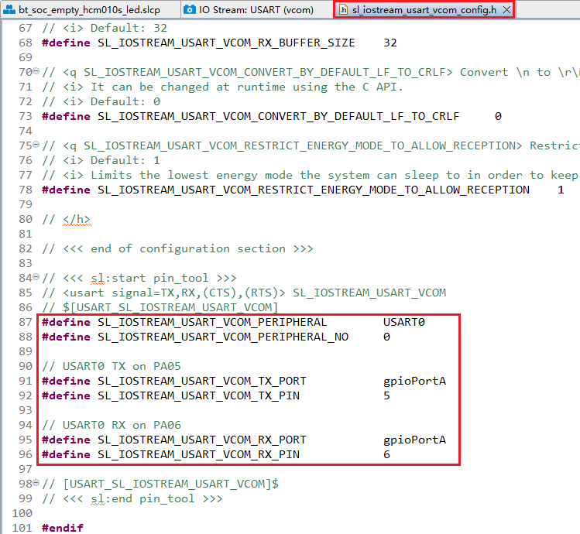580x534 pixels.
Task: Select the sl_iostream_usart_vcom_config.h tab label
Action: tap(424, 10)
